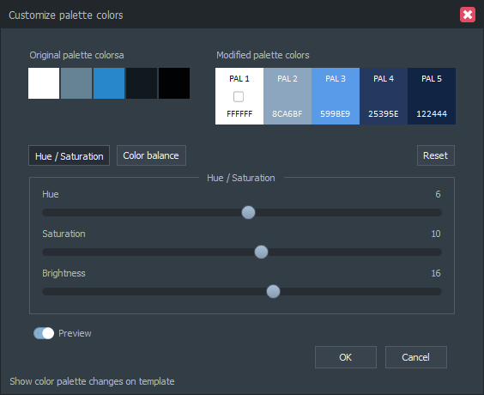Close the Customize palette colors dialog
Screen dimensions: 484x395
(468, 15)
